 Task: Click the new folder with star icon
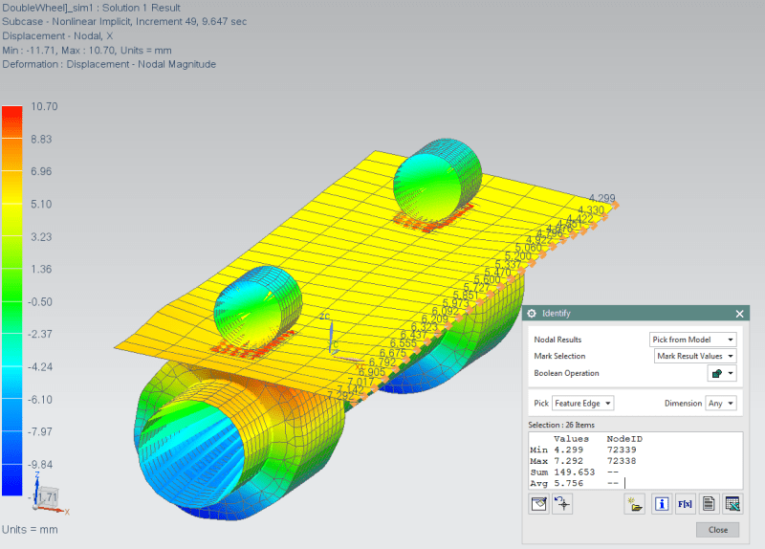coord(634,504)
